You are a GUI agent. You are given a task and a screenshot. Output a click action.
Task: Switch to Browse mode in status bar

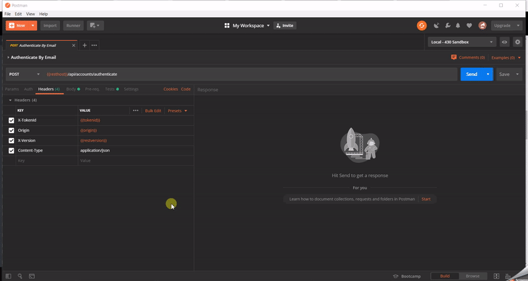[472, 276]
